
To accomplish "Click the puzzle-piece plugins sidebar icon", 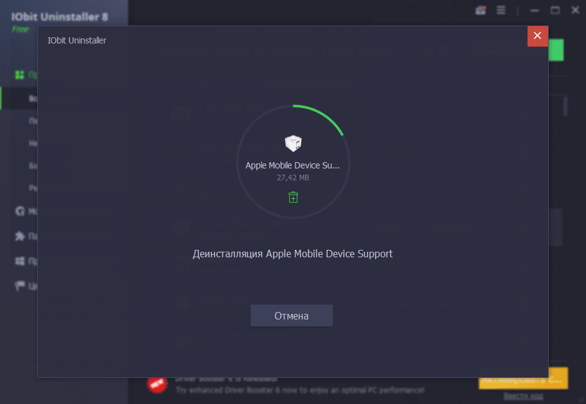I will point(20,236).
